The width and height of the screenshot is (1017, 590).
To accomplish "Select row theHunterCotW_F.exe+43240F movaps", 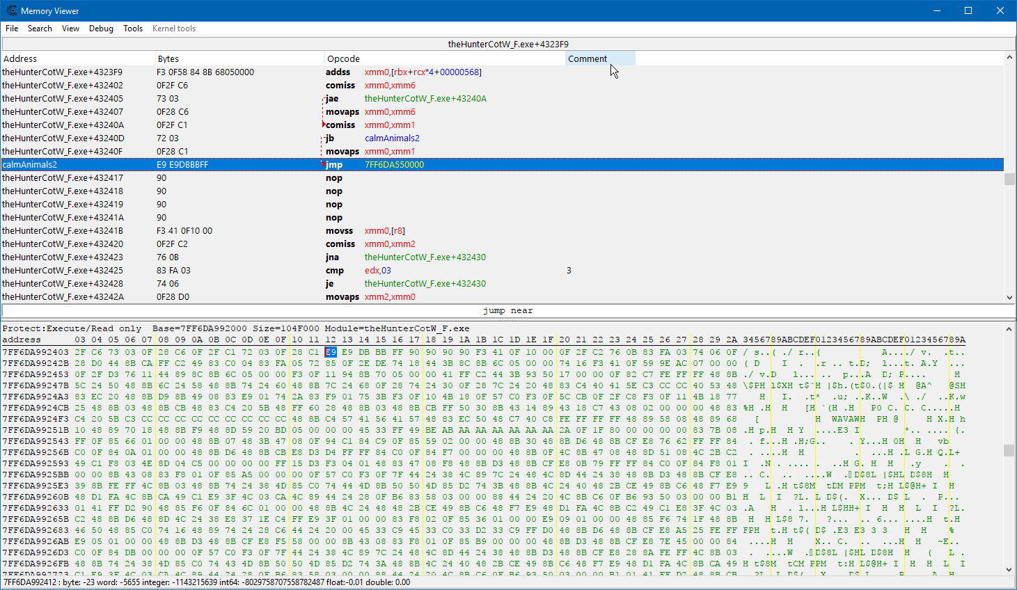I will (x=502, y=152).
